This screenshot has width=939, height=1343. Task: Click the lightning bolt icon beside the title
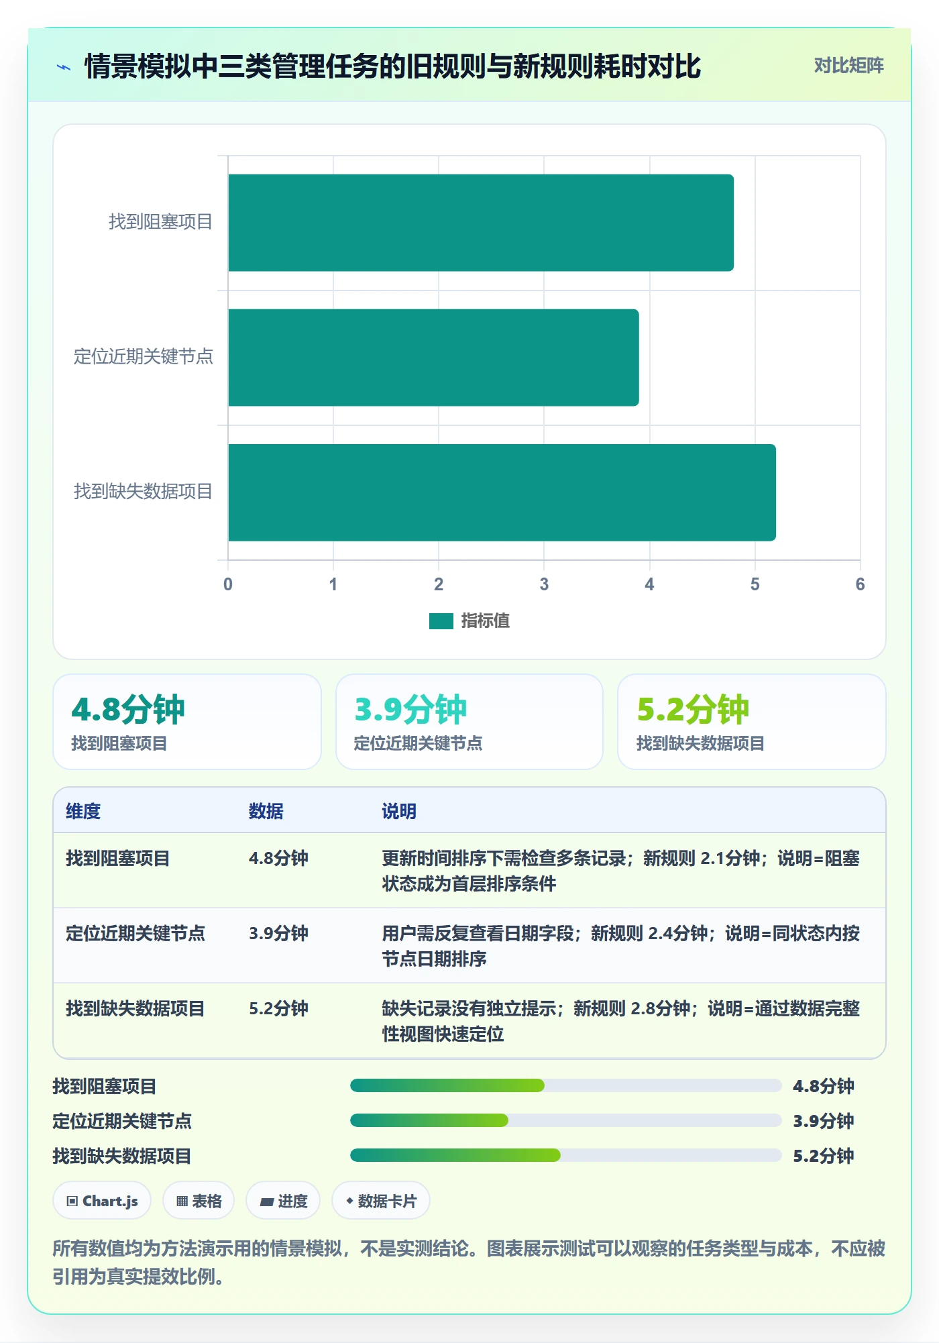point(64,67)
